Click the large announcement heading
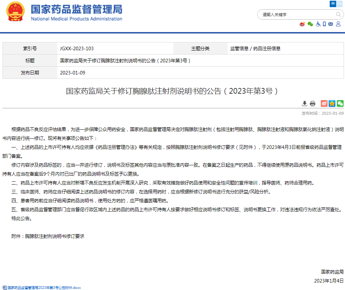This screenshot has width=345, height=290. click(x=172, y=91)
